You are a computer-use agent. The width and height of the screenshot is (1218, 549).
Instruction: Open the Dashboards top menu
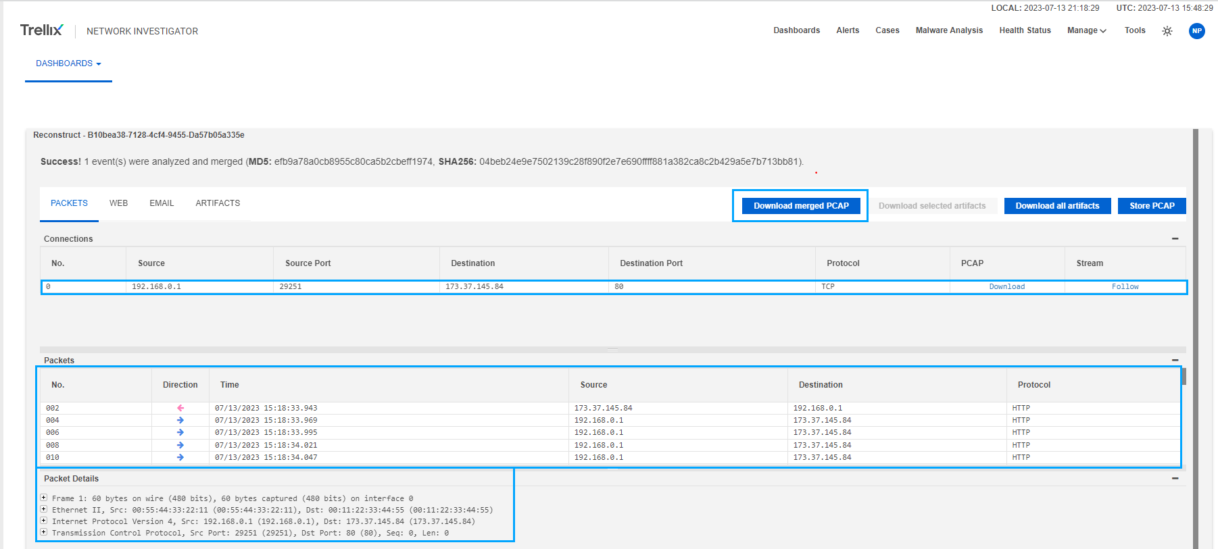796,30
